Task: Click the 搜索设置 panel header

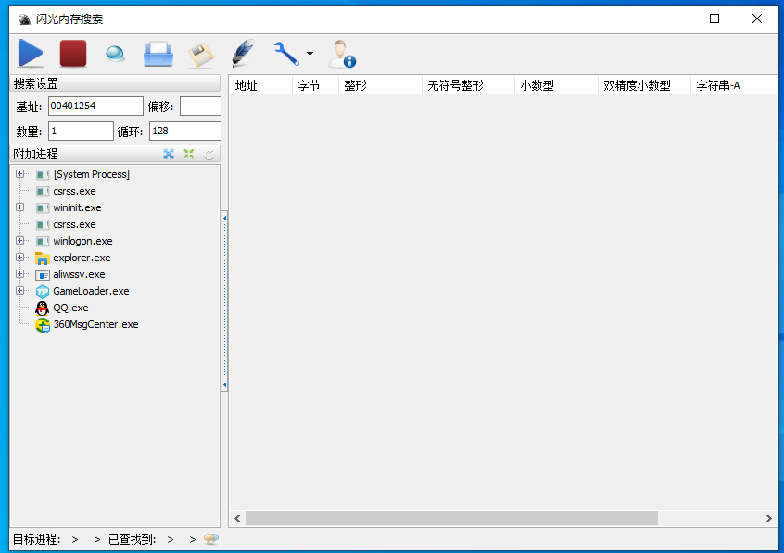Action: click(115, 83)
